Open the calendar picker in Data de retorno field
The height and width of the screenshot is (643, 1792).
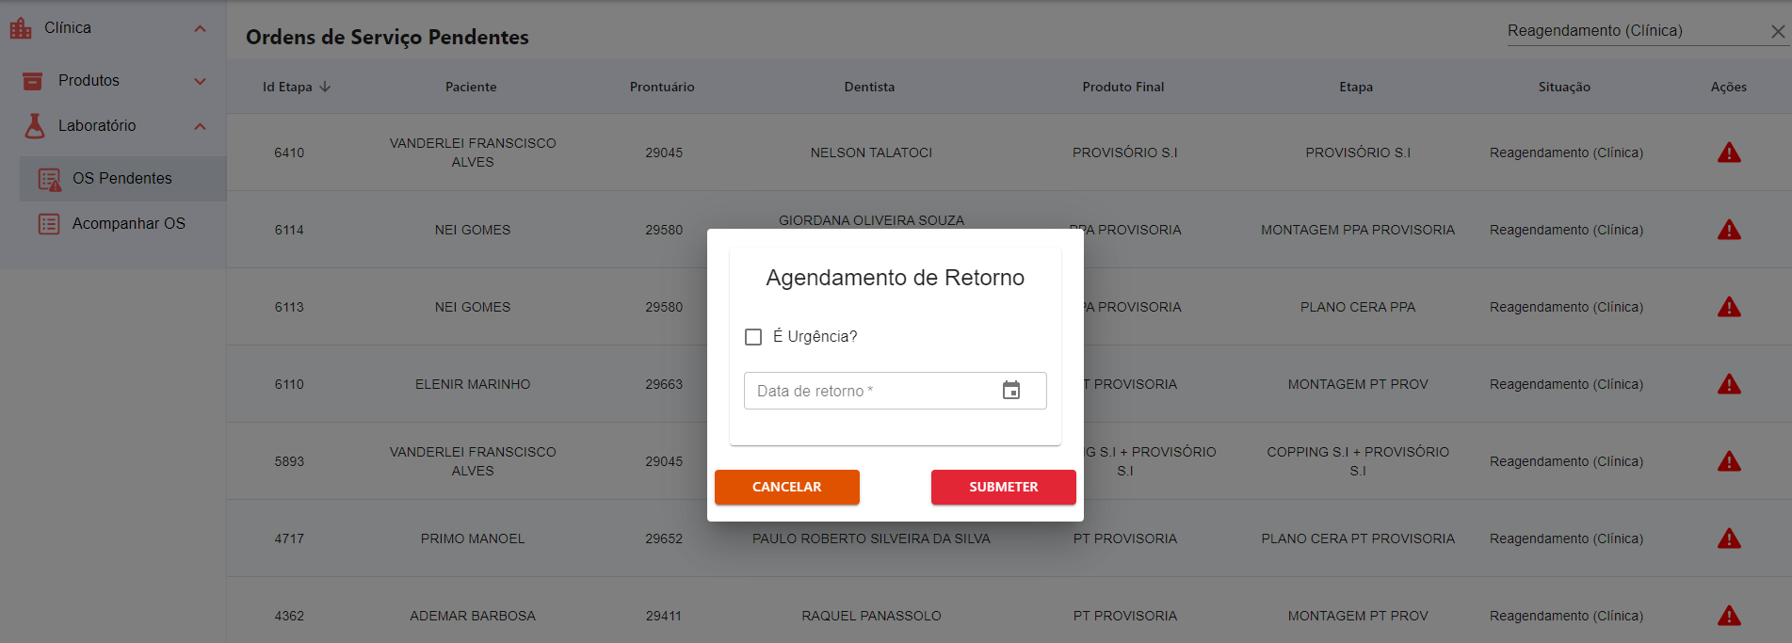click(x=1013, y=390)
